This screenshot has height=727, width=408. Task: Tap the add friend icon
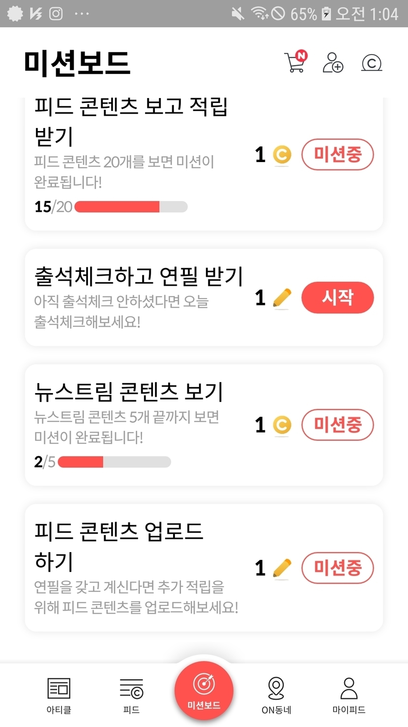click(333, 63)
